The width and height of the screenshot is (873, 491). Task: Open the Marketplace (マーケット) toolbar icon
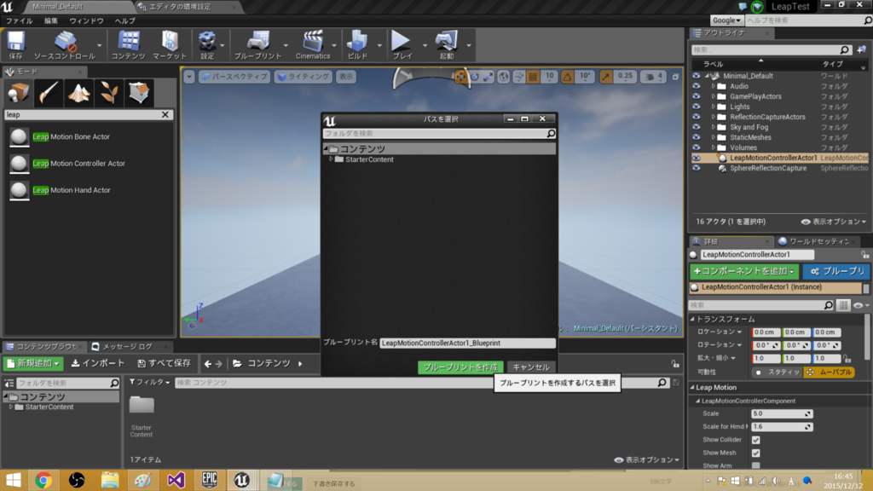[170, 45]
